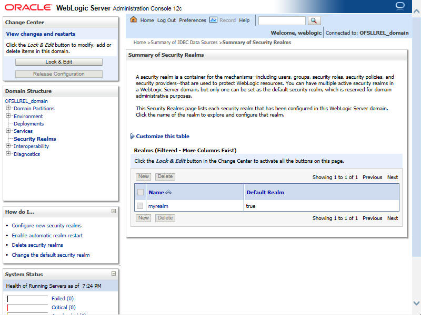The image size is (421, 315).
Task: Sort by the Default Realm column header
Action: (265, 193)
